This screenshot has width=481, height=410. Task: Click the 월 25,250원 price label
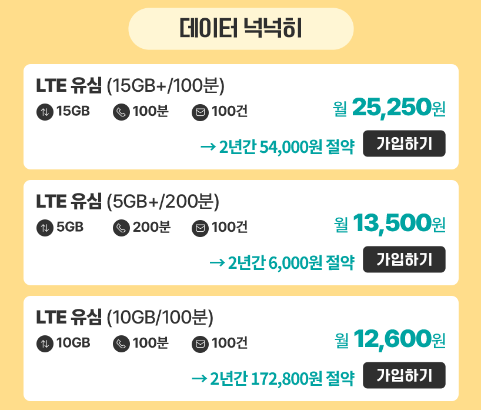point(390,109)
